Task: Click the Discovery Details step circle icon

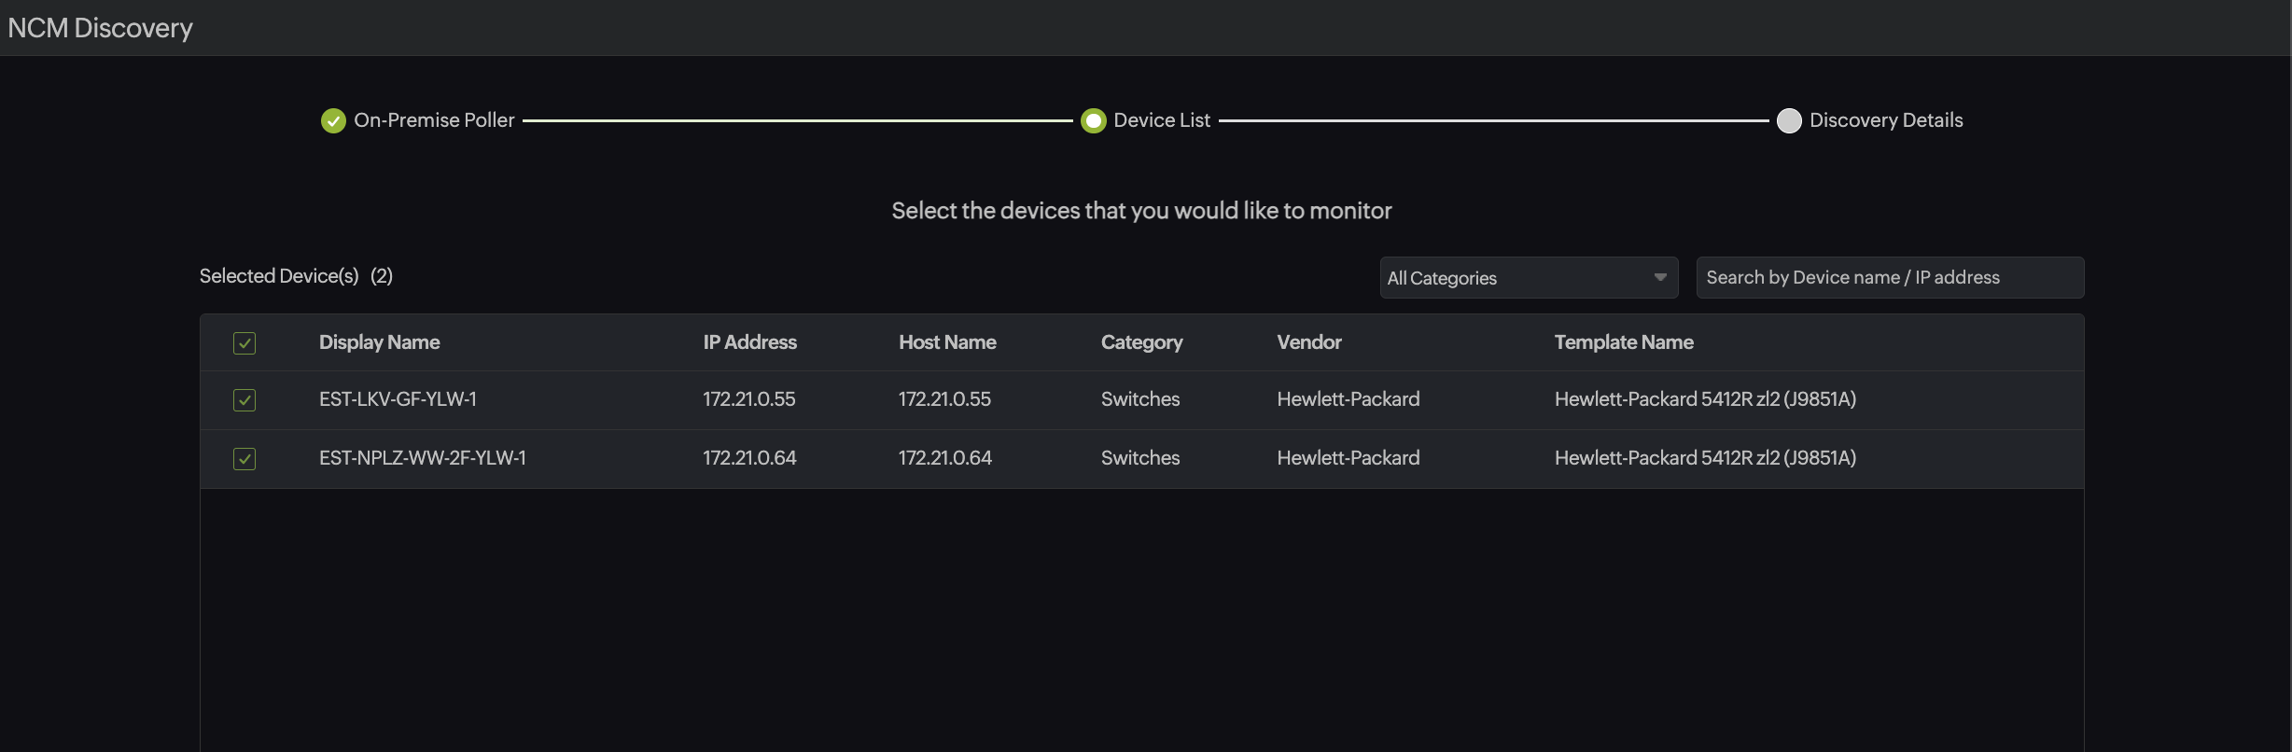Action: pos(1788,121)
